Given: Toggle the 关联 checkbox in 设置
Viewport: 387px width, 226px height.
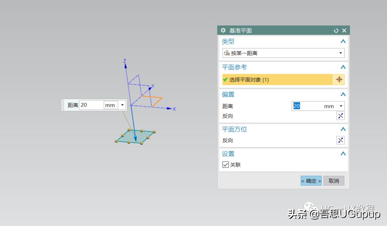Looking at the screenshot, I should point(225,164).
